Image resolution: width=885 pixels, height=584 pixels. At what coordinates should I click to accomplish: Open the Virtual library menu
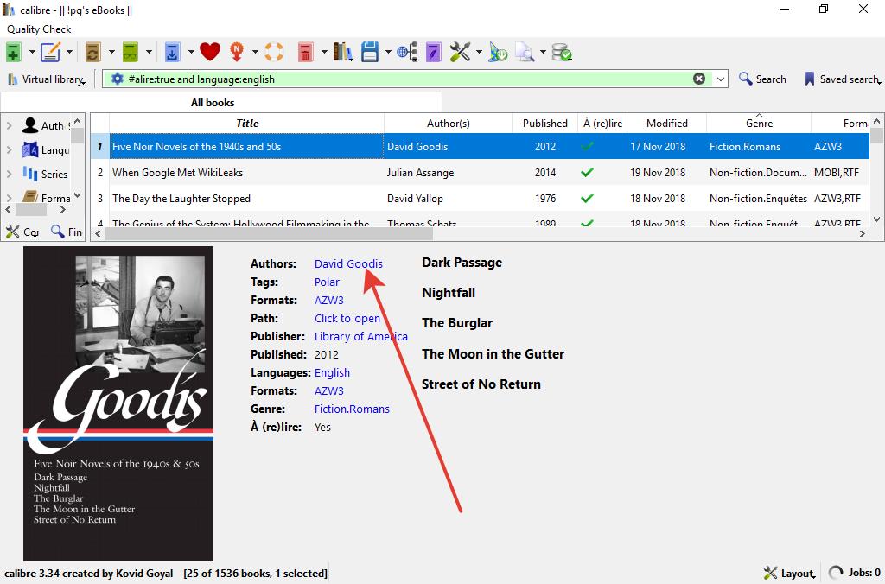click(47, 79)
